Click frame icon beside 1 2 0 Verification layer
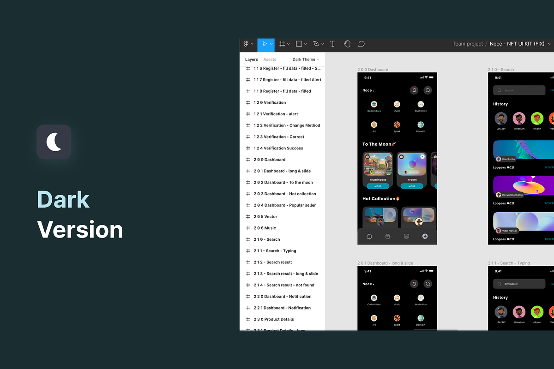The height and width of the screenshot is (369, 554). pyautogui.click(x=248, y=102)
